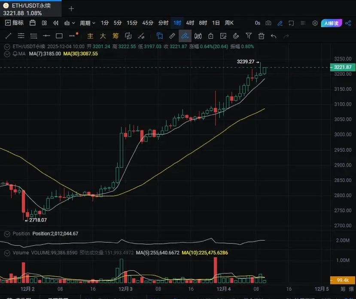This screenshot has height=299, width=356.
Task: Click the current price tag 3221.87
Action: tap(343, 67)
